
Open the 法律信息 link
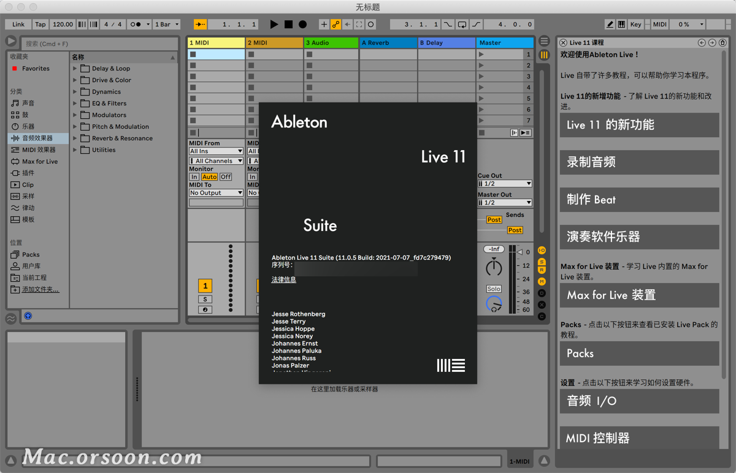284,279
